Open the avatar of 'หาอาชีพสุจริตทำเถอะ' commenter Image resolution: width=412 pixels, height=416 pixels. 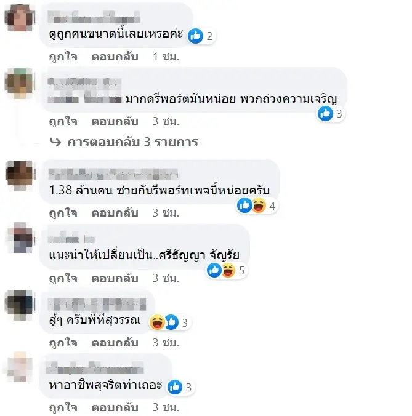[x=20, y=367]
